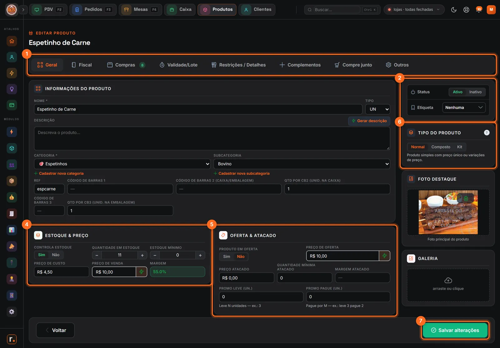Click the home icon in the sidebar
This screenshot has width=500, height=348.
click(12, 41)
